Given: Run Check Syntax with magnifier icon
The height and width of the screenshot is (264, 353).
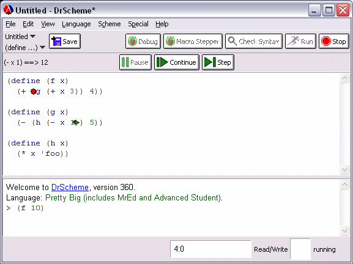Looking at the screenshot, I should (x=254, y=42).
